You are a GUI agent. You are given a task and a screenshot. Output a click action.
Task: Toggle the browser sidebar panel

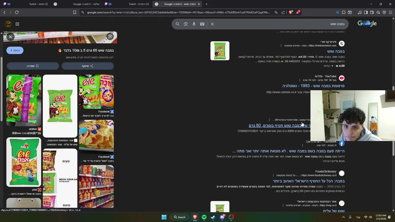[366, 12]
